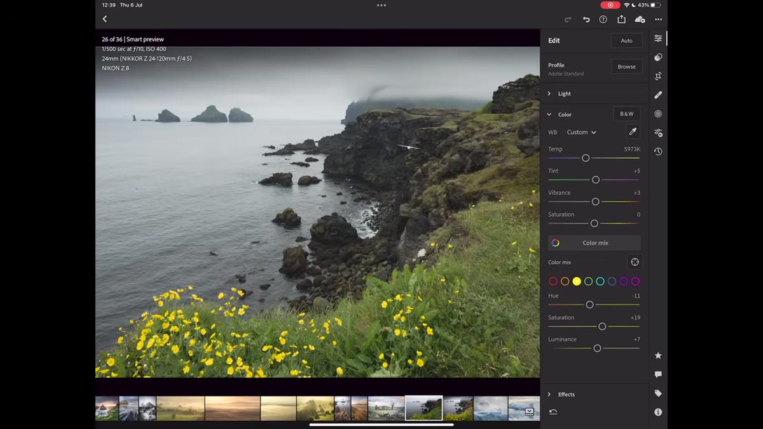Select the blue color mix swatch

click(612, 281)
